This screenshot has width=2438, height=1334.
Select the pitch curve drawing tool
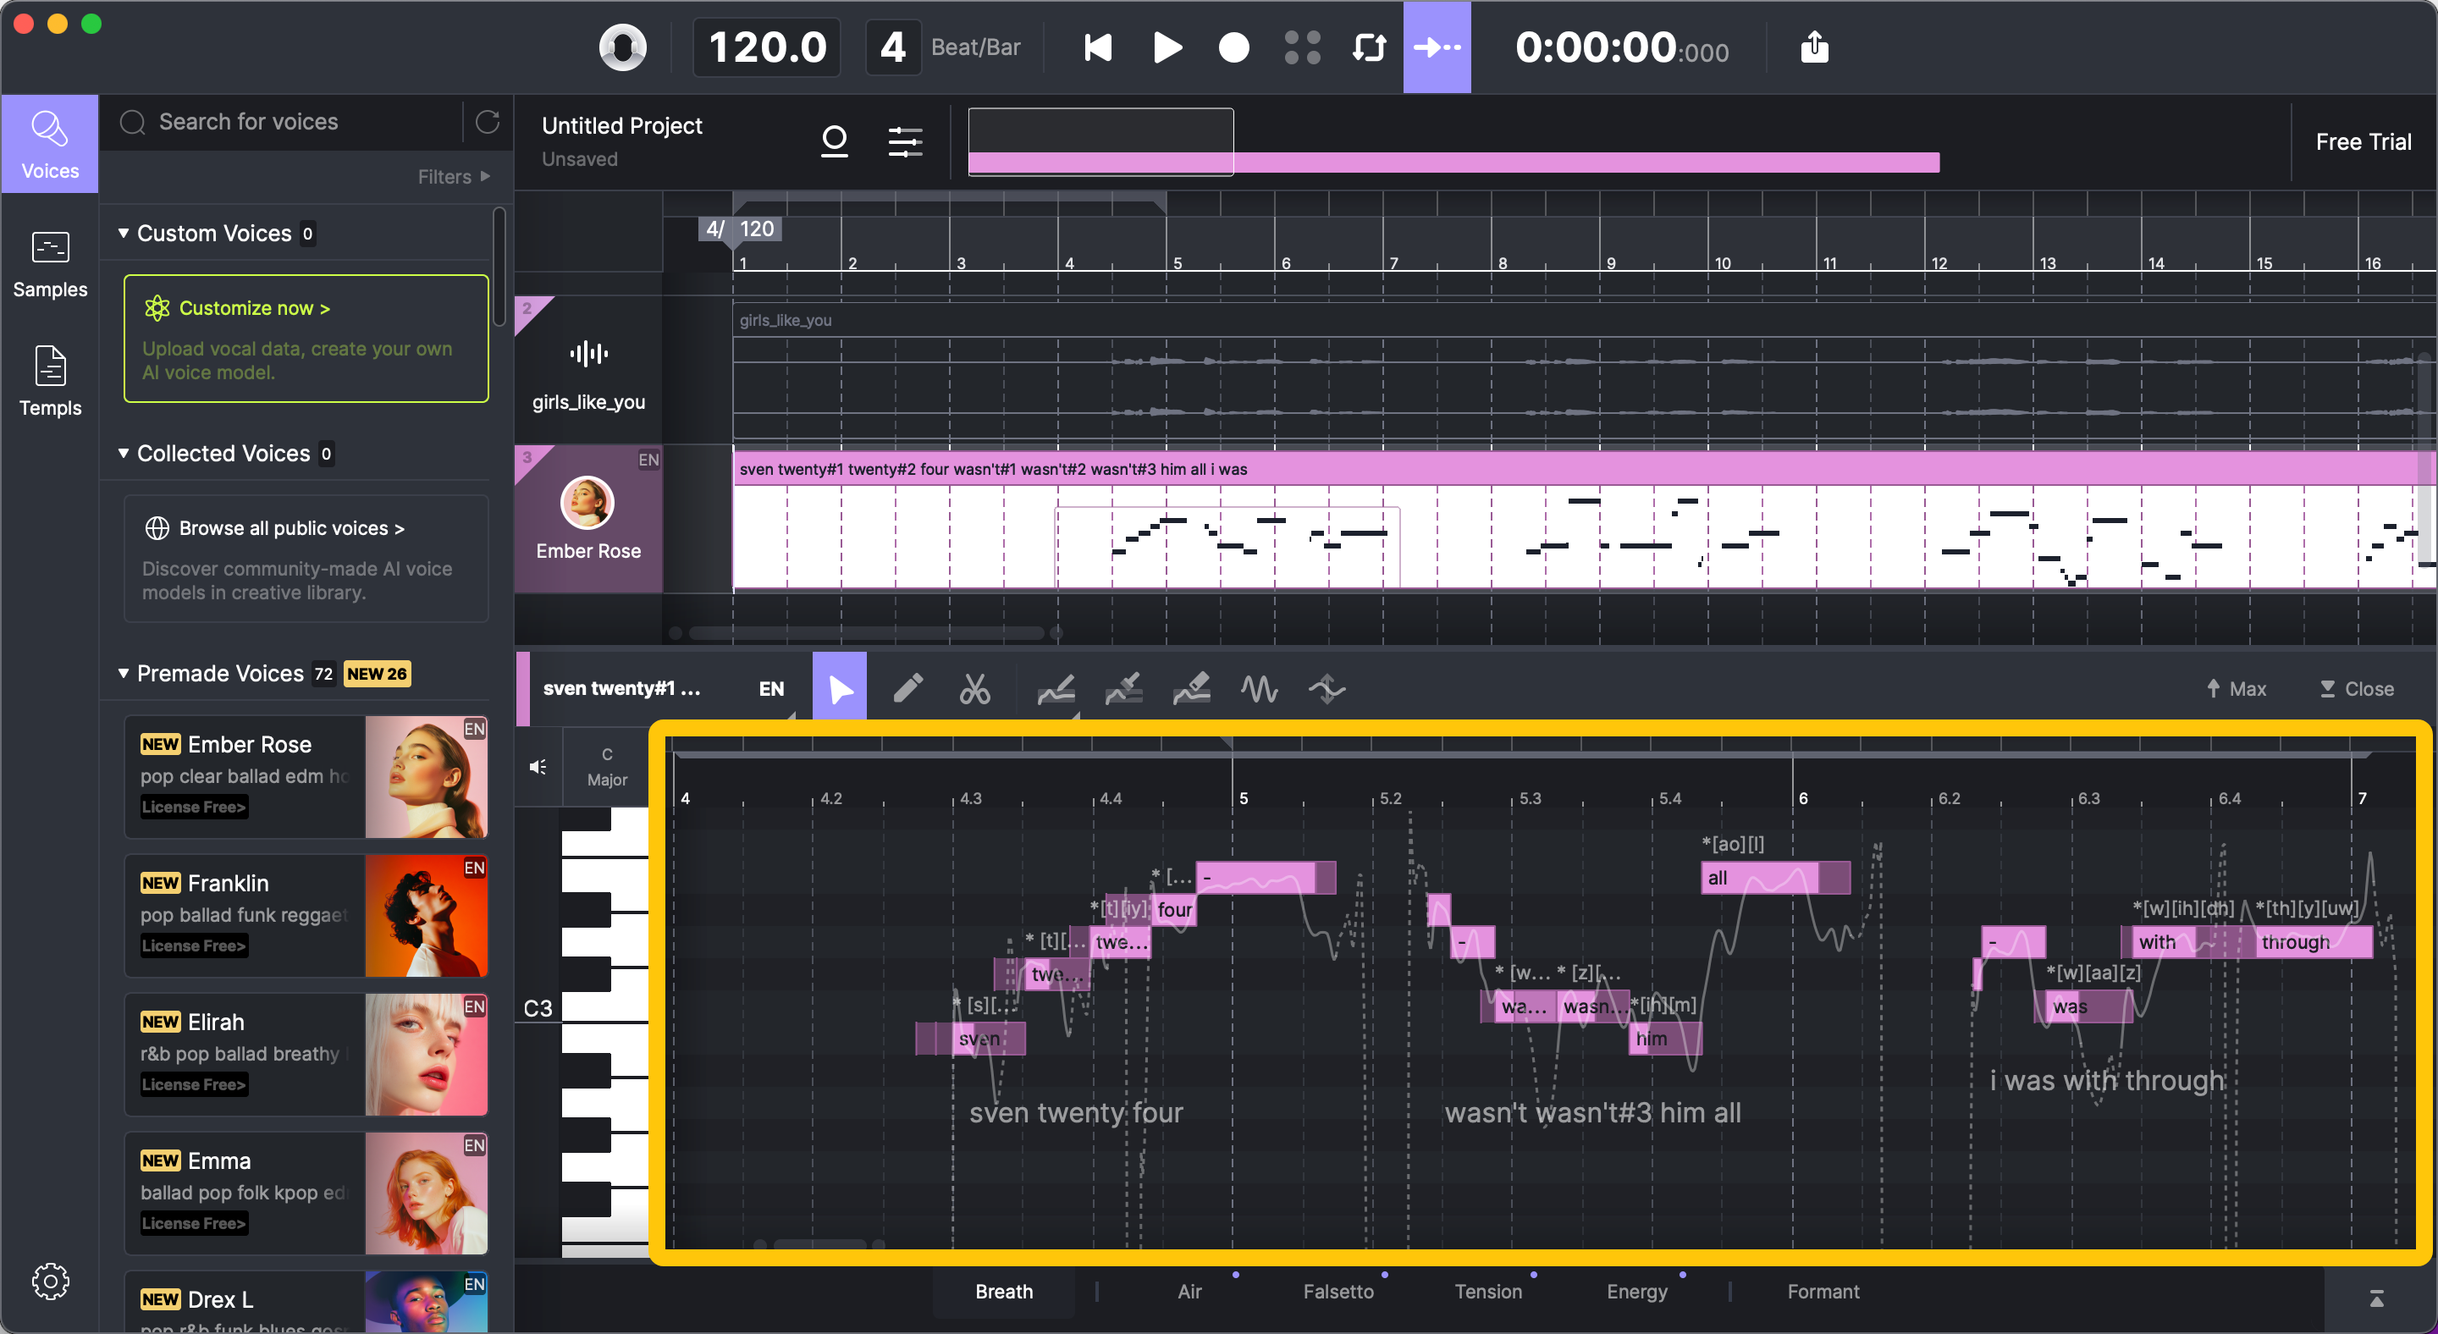1057,688
